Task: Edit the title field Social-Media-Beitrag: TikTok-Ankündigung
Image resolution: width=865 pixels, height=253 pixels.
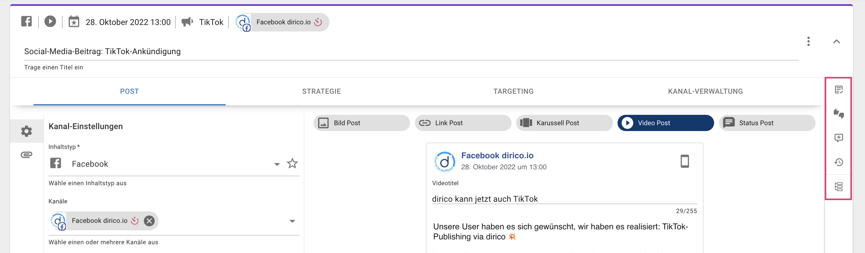Action: point(411,52)
